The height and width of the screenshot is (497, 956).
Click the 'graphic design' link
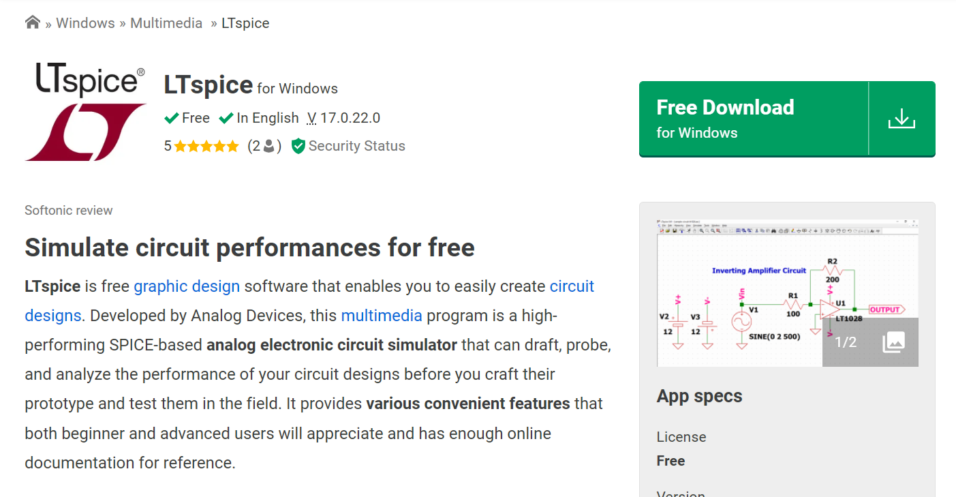pos(187,286)
